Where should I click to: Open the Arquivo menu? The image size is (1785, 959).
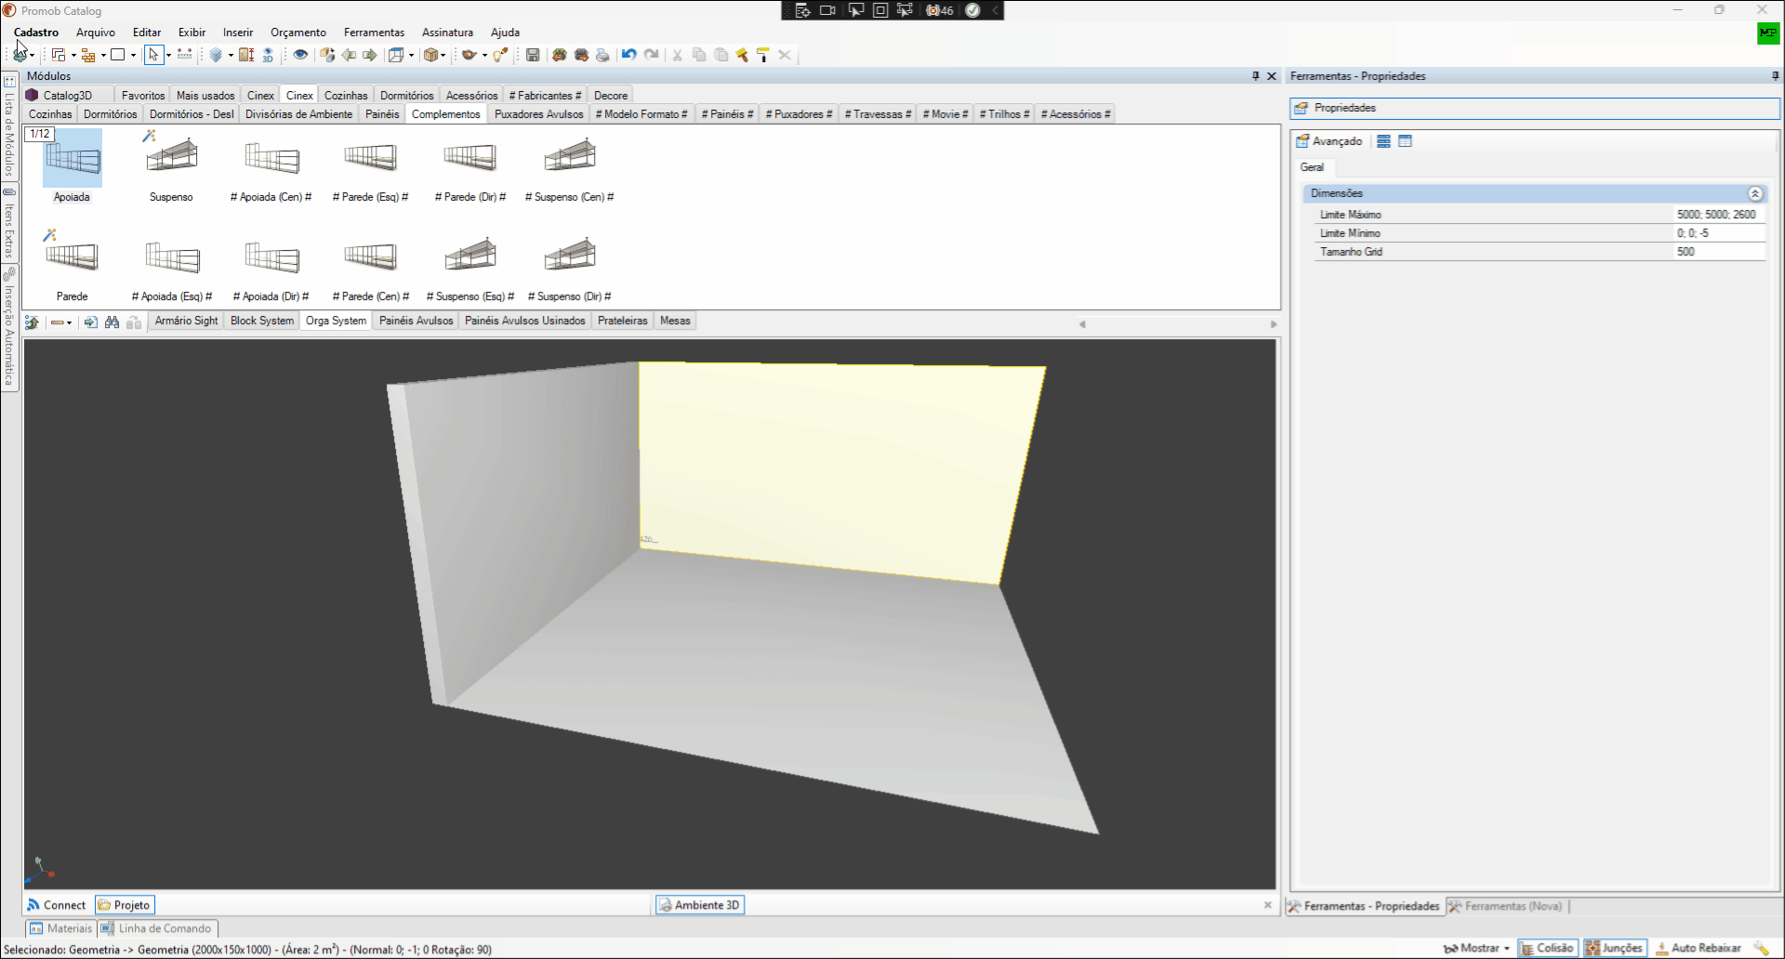[96, 33]
